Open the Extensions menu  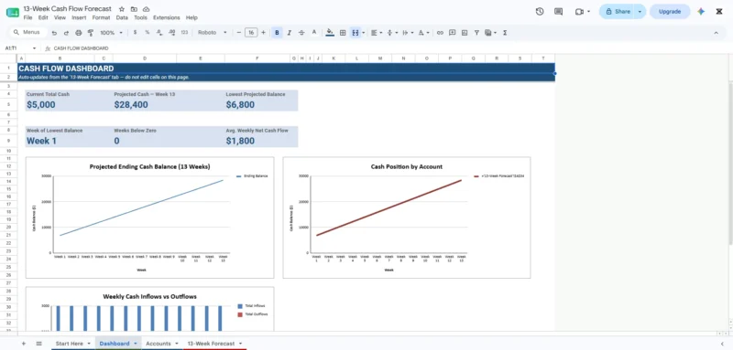coord(167,17)
